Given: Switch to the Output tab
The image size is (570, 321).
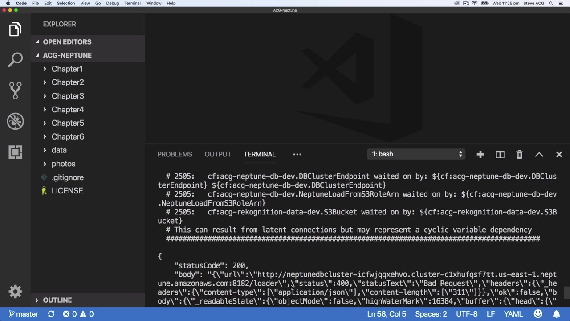Looking at the screenshot, I should click(x=218, y=154).
